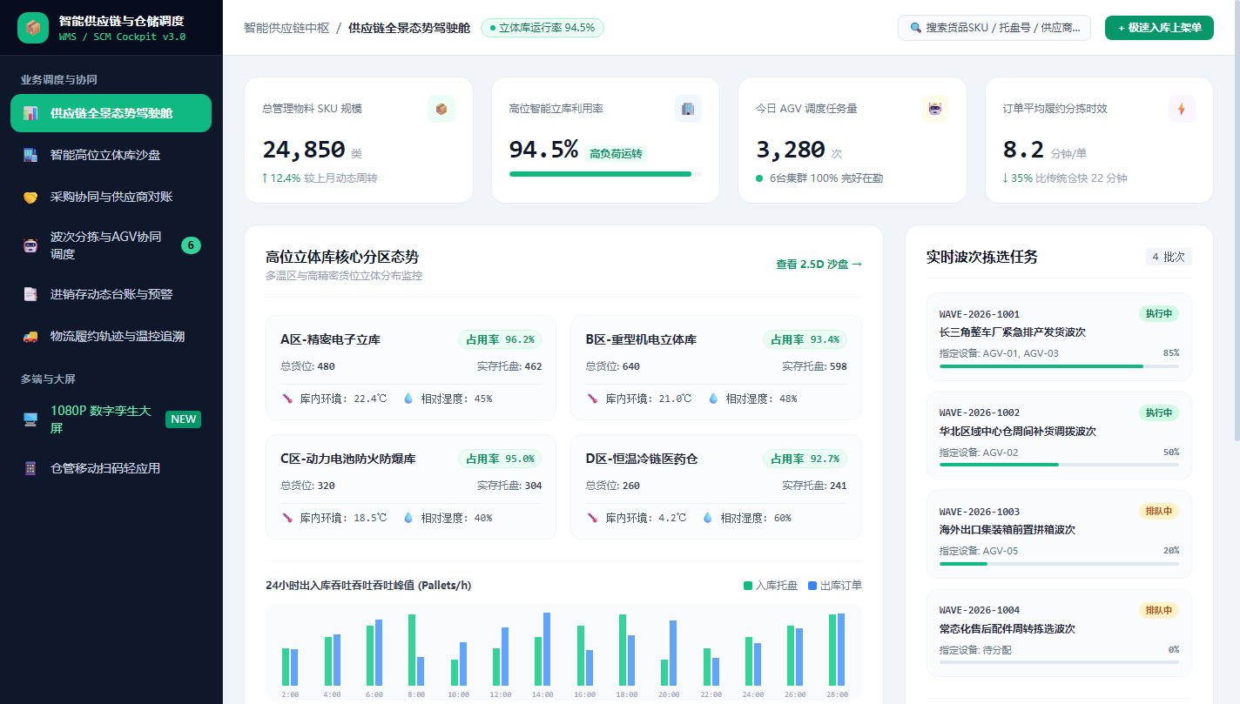Click the thermometer icon in C区-动力电池防火防爆库
1240x704 pixels.
[x=287, y=518]
